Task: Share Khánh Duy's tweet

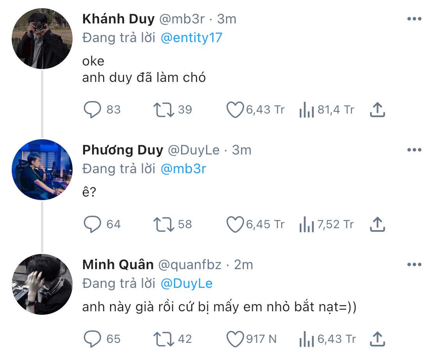Action: 377,110
